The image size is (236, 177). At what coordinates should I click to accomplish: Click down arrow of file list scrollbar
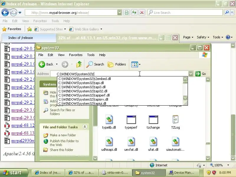click(208, 158)
